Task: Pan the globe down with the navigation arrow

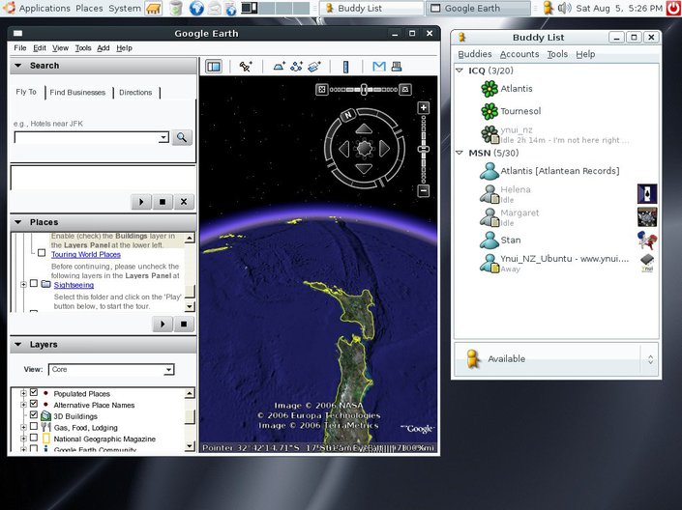Action: coord(364,168)
